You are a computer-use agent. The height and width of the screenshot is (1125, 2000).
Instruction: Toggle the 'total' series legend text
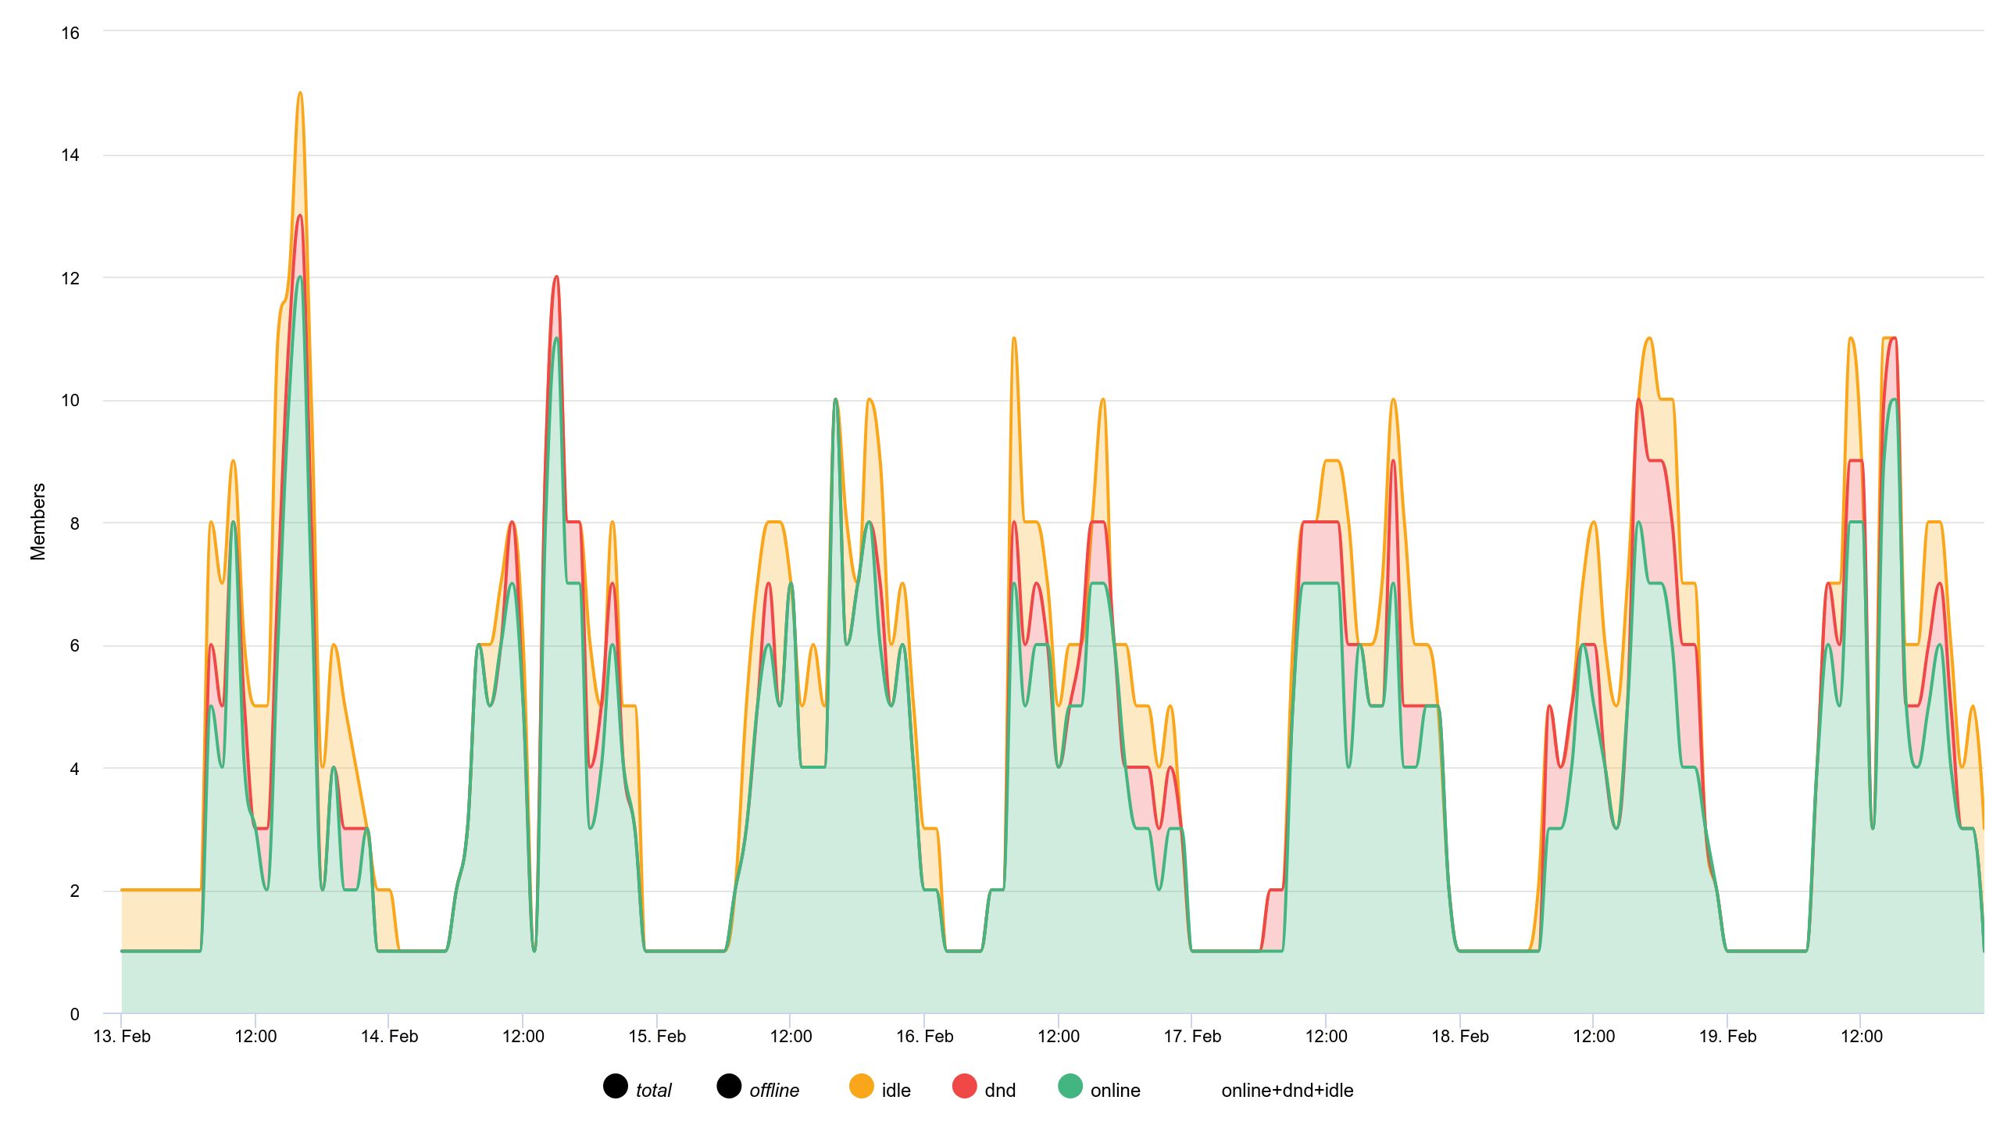pos(653,1091)
